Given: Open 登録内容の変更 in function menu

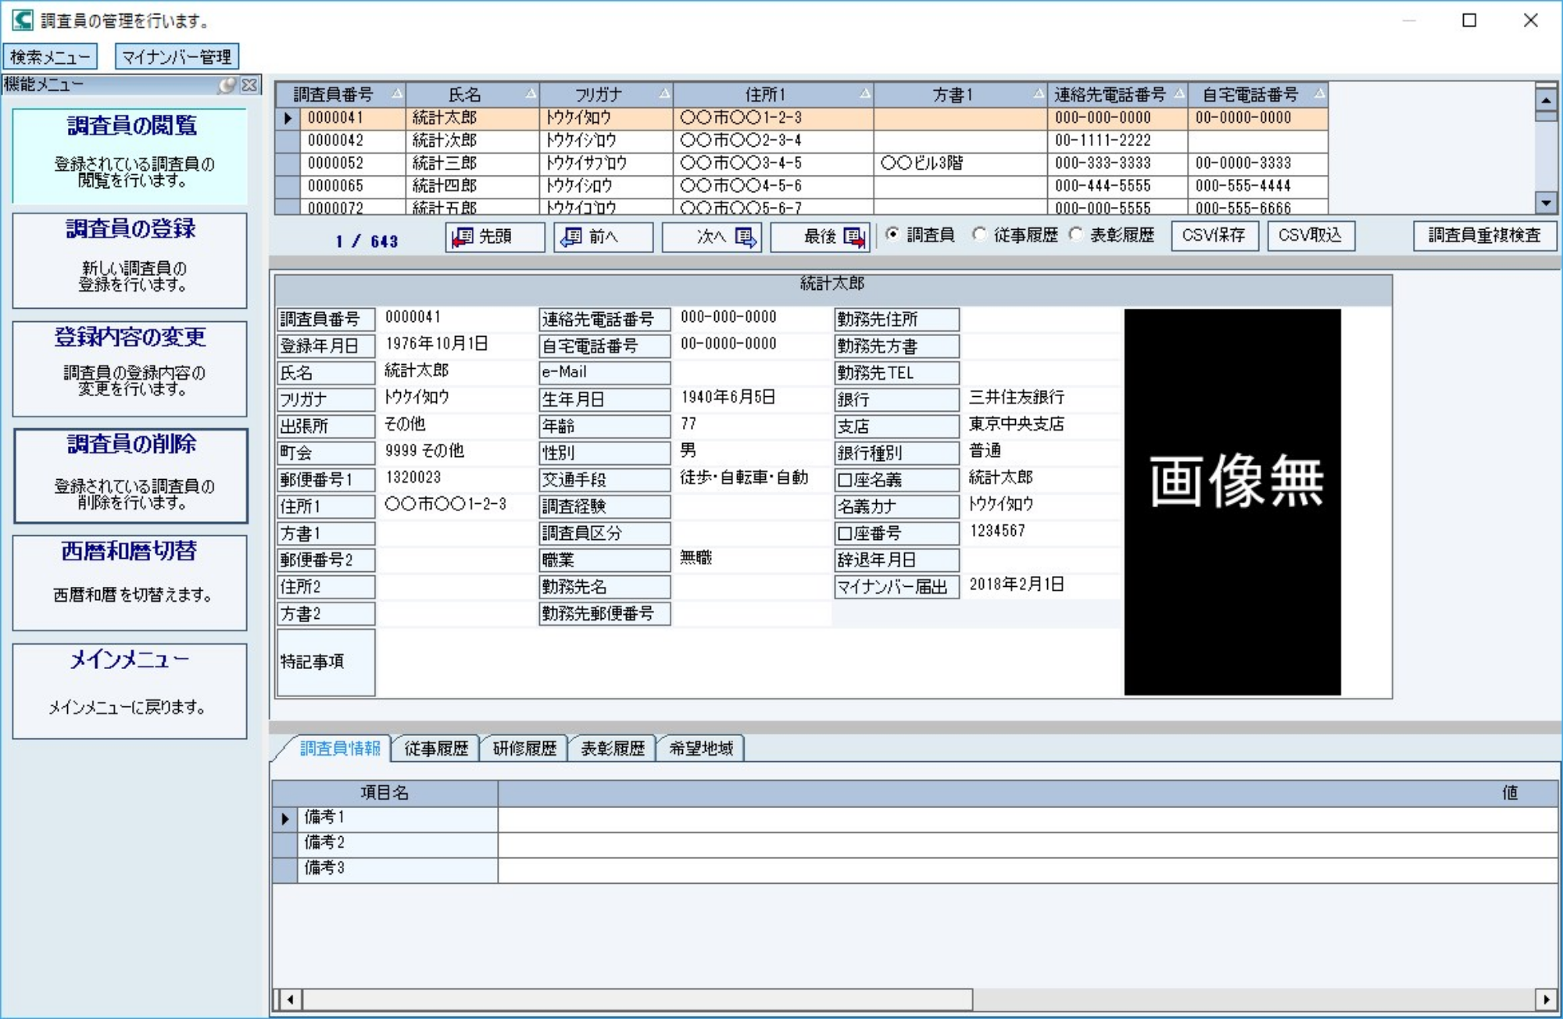Looking at the screenshot, I should (130, 369).
